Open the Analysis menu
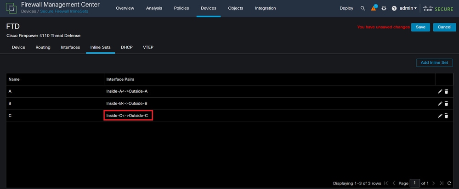Screen dimensions: 459x189 (154, 8)
